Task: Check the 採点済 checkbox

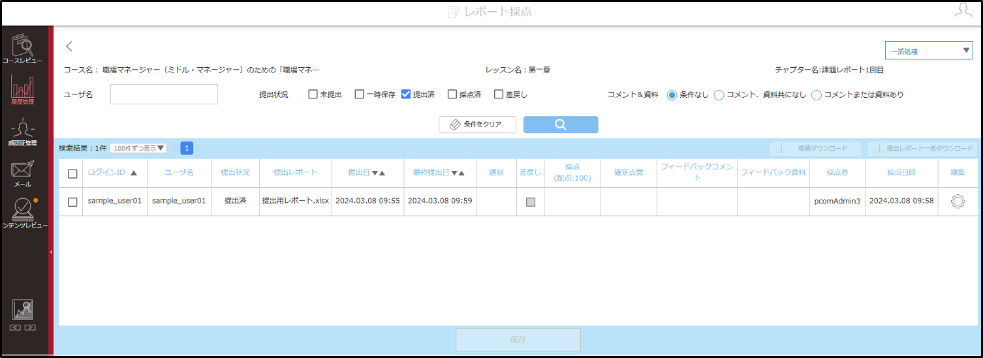Action: coord(452,95)
